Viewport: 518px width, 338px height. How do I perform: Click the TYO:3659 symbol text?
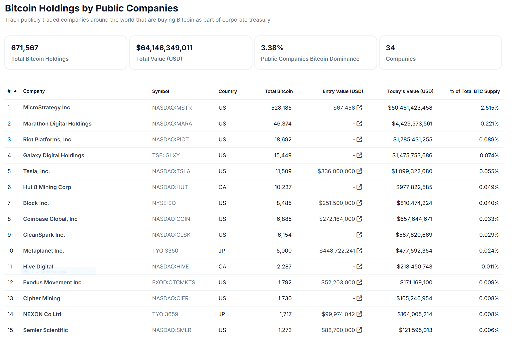pos(165,314)
